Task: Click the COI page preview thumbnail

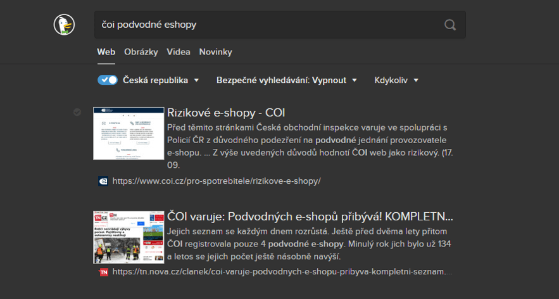Action: coord(129,134)
